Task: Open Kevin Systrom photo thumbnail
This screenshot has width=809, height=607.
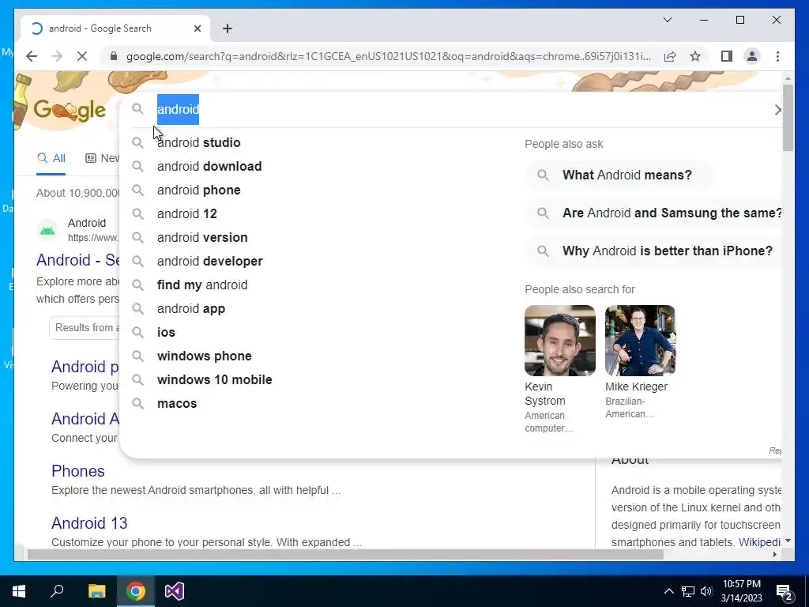Action: [560, 341]
